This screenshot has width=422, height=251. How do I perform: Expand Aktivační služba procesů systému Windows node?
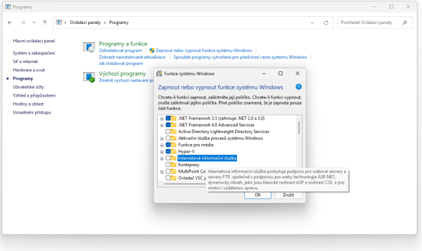(x=162, y=139)
